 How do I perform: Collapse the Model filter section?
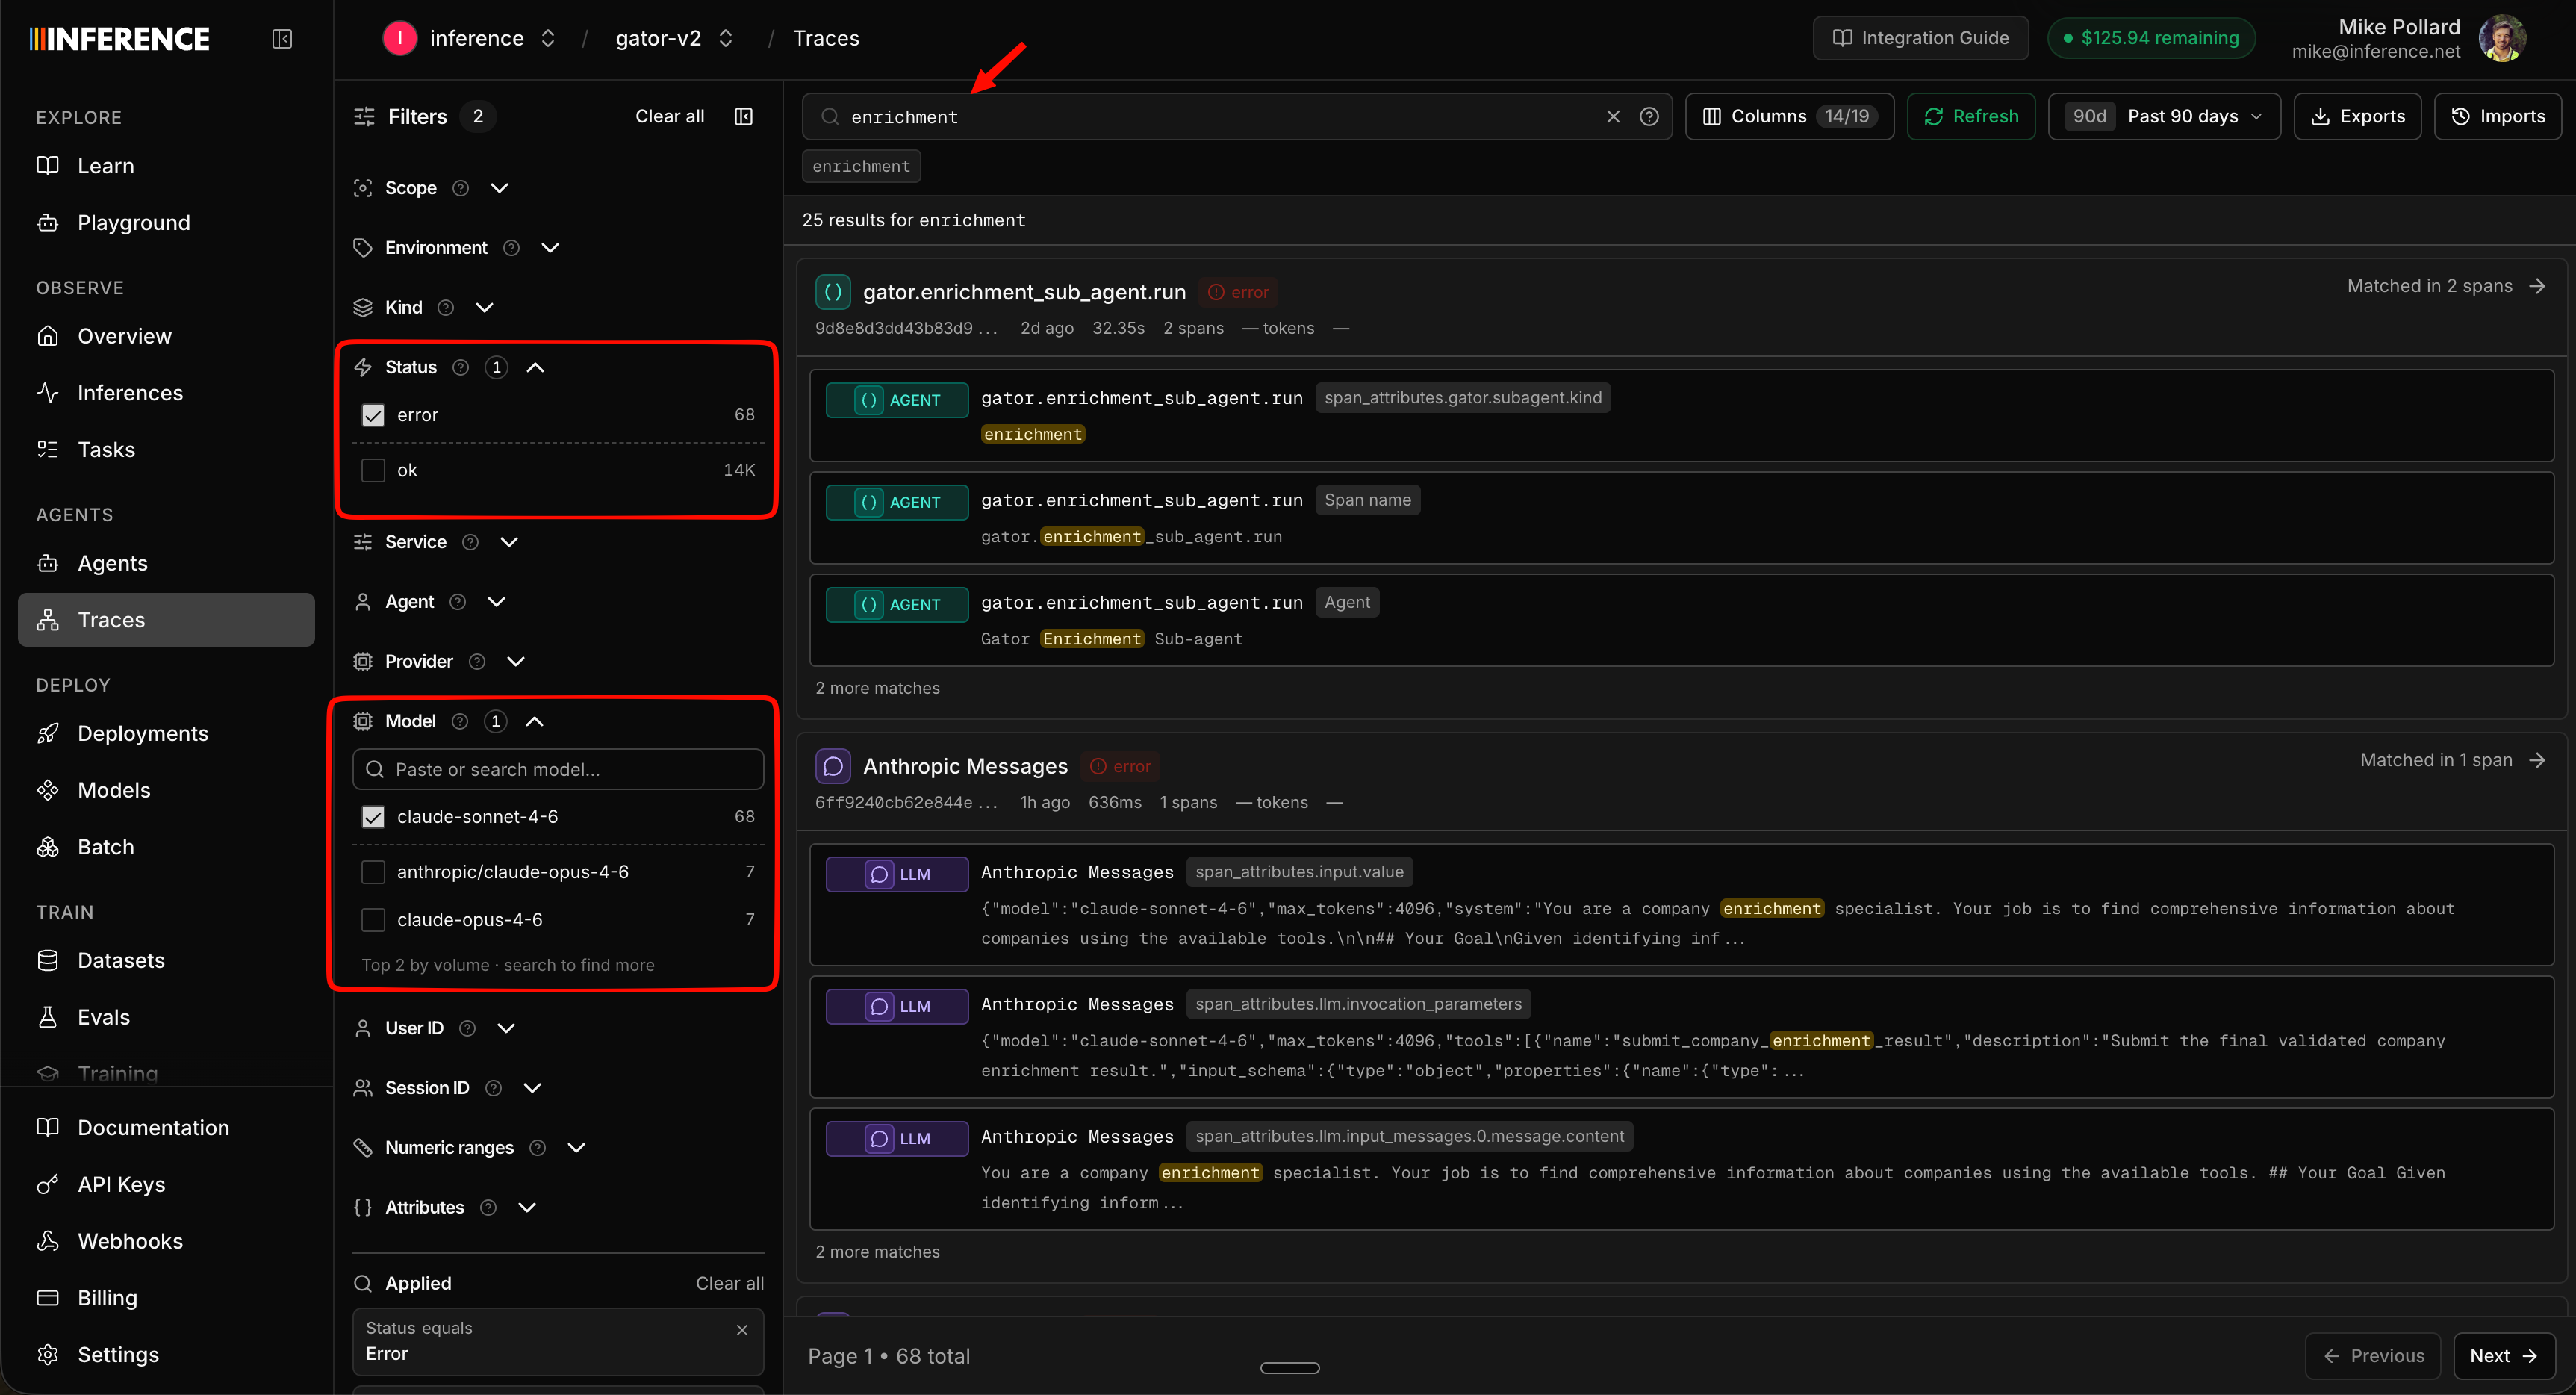[x=535, y=721]
